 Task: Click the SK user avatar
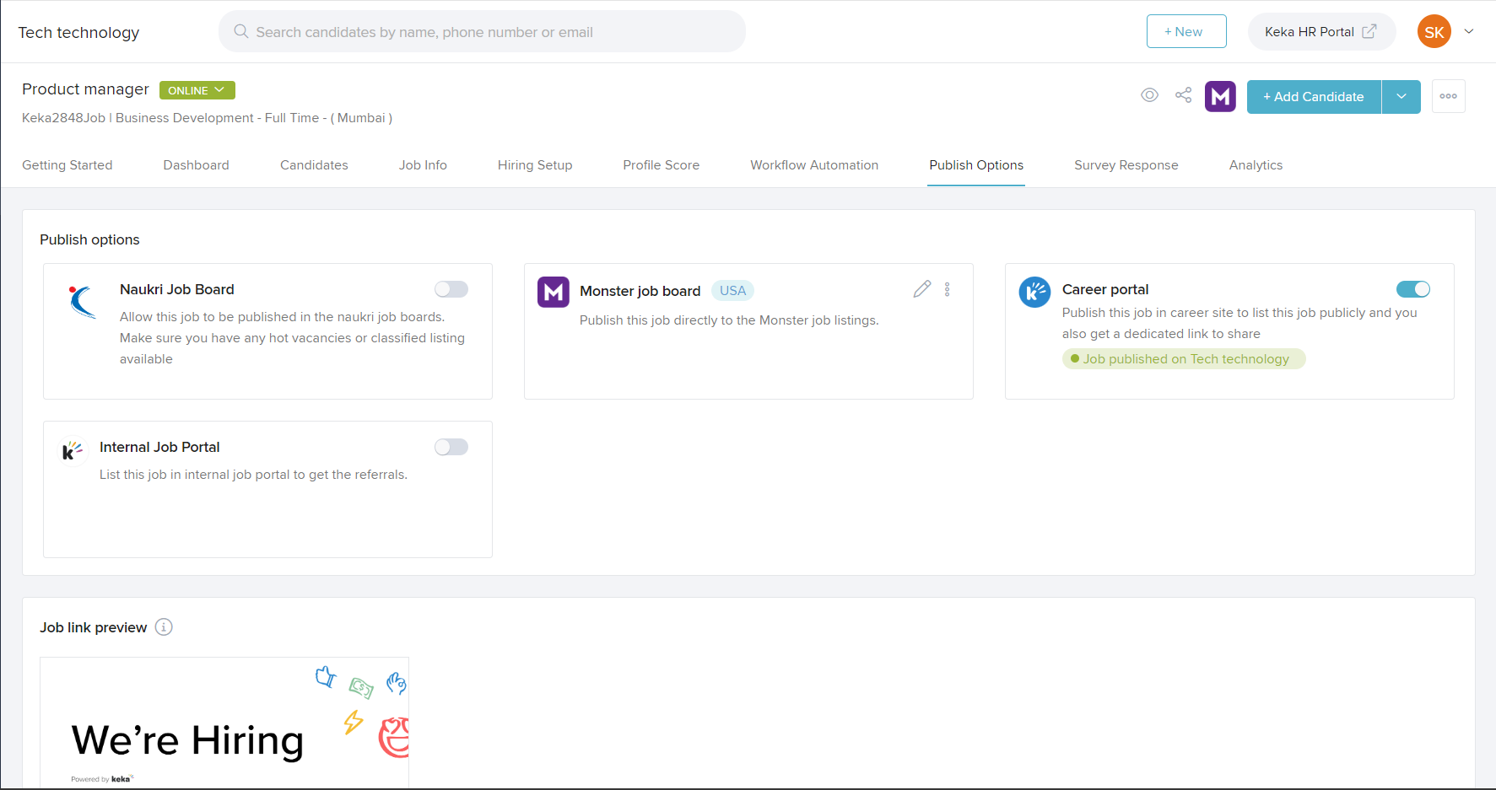click(1434, 32)
